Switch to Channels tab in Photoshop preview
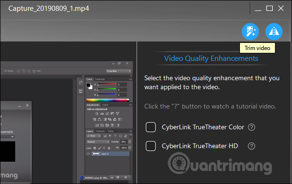The width and height of the screenshot is (292, 184). [100, 131]
